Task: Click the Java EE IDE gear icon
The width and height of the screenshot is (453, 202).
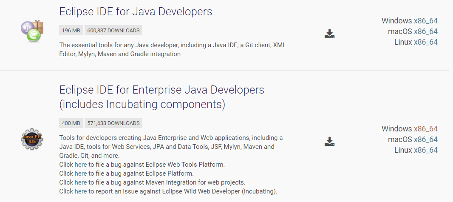Action: click(x=32, y=139)
